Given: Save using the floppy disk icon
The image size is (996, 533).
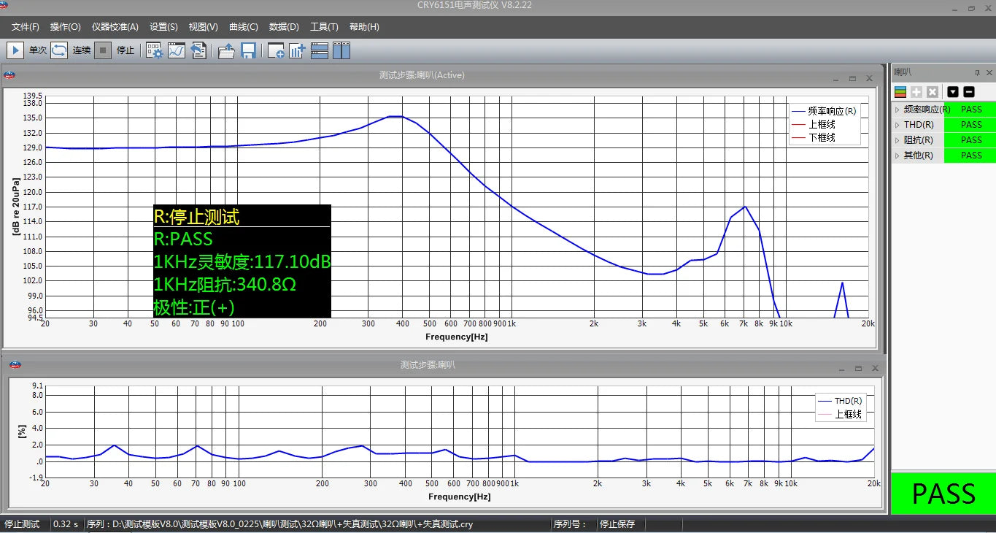Looking at the screenshot, I should click(x=248, y=50).
